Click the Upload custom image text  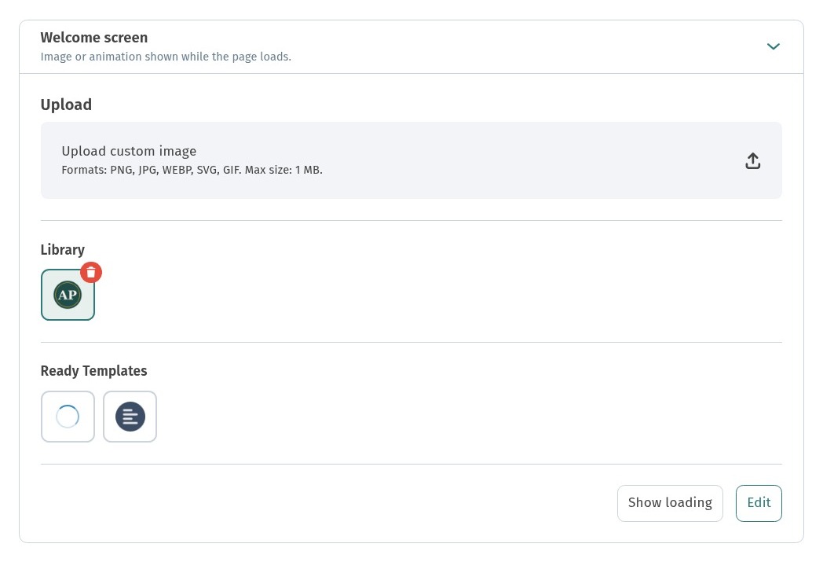pyautogui.click(x=129, y=151)
